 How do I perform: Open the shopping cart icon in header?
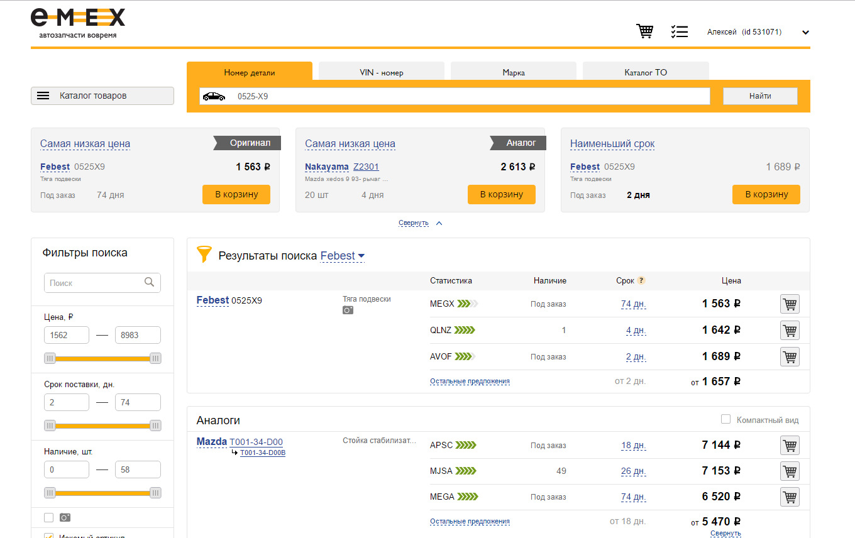(x=645, y=31)
